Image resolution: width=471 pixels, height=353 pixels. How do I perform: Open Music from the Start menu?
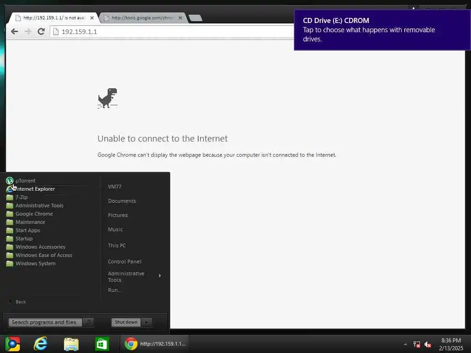(x=115, y=229)
